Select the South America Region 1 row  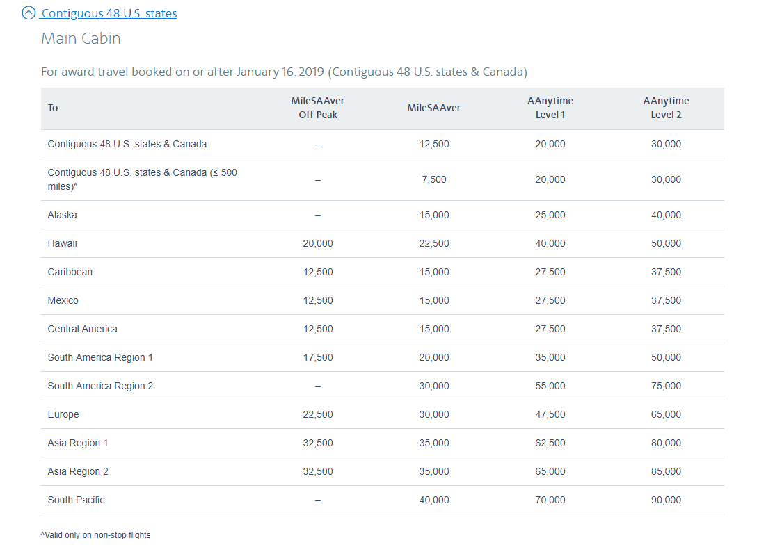[x=100, y=357]
